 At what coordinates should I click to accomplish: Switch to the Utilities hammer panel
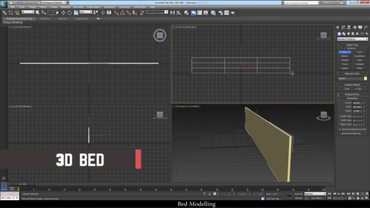(x=366, y=27)
